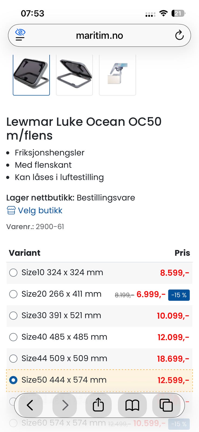Open the third hinge detail thumbnail
199x432 pixels.
click(x=117, y=75)
